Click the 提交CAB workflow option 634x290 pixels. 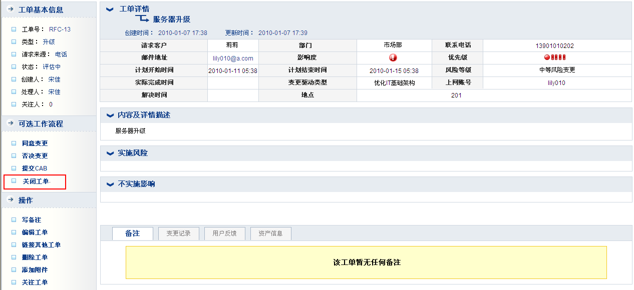(35, 168)
